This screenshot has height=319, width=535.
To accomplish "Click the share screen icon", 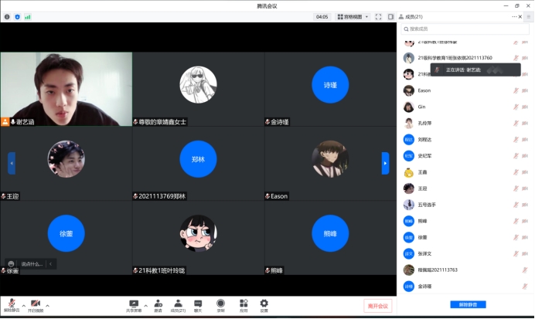I will [x=134, y=304].
